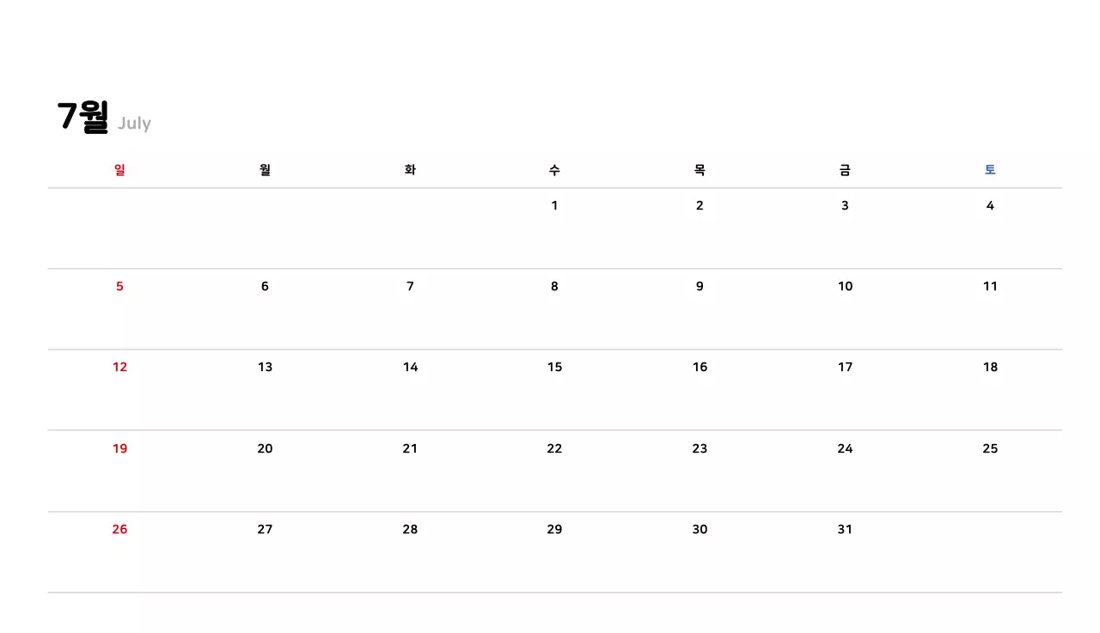The image size is (1100, 633).
Task: Choose date 31 on the calendar
Action: 845,529
